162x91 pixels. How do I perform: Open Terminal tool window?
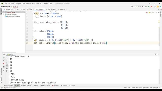(64, 86)
